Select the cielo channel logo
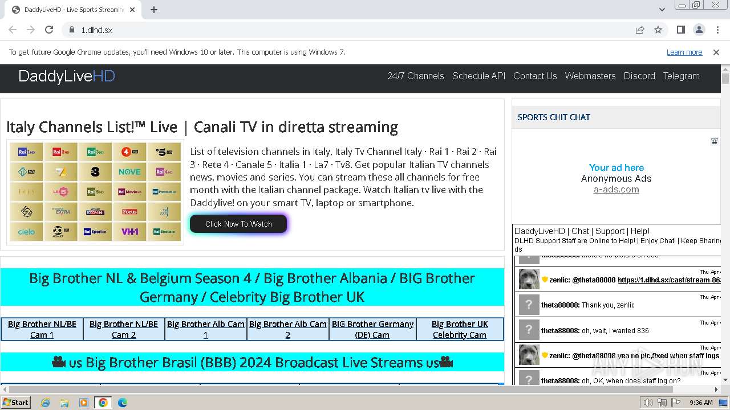The height and width of the screenshot is (410, 730). [x=27, y=232]
